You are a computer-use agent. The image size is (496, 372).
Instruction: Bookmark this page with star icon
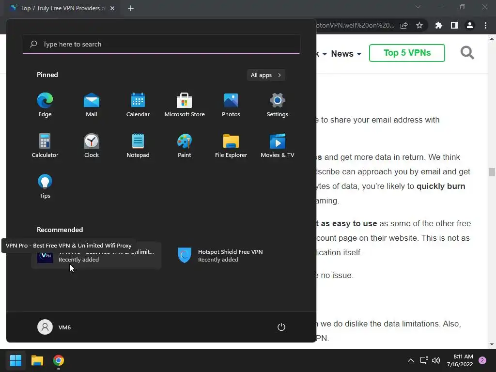click(419, 26)
